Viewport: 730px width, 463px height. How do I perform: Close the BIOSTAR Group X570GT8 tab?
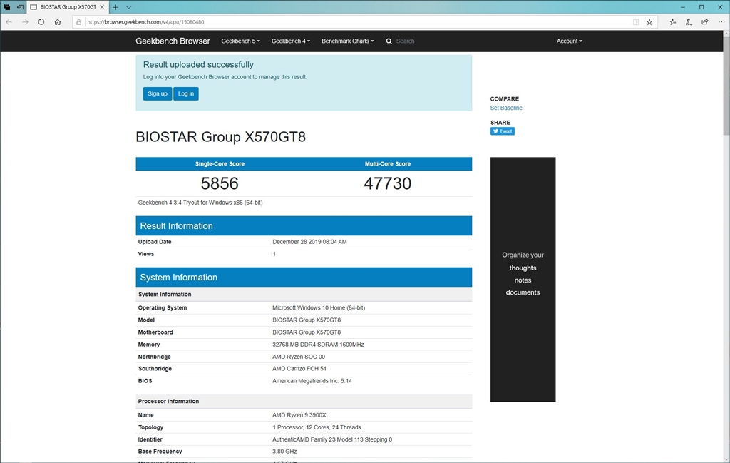[x=102, y=7]
